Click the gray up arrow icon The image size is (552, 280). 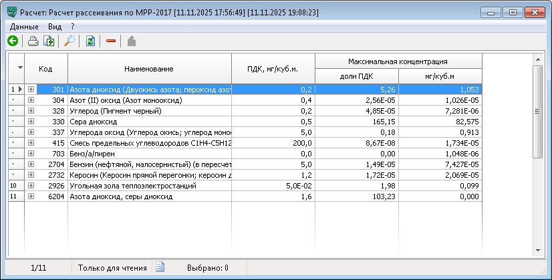[x=132, y=41]
